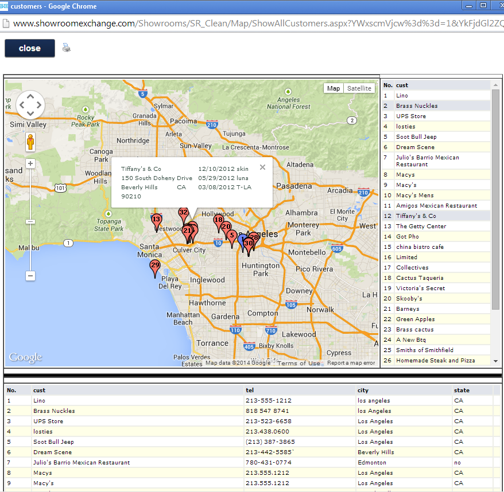Pan the map right with the arrow
This screenshot has width=504, height=492.
click(x=39, y=105)
